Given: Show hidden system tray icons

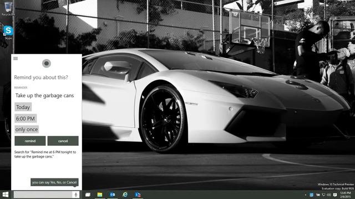Looking at the screenshot, I should tap(306, 195).
